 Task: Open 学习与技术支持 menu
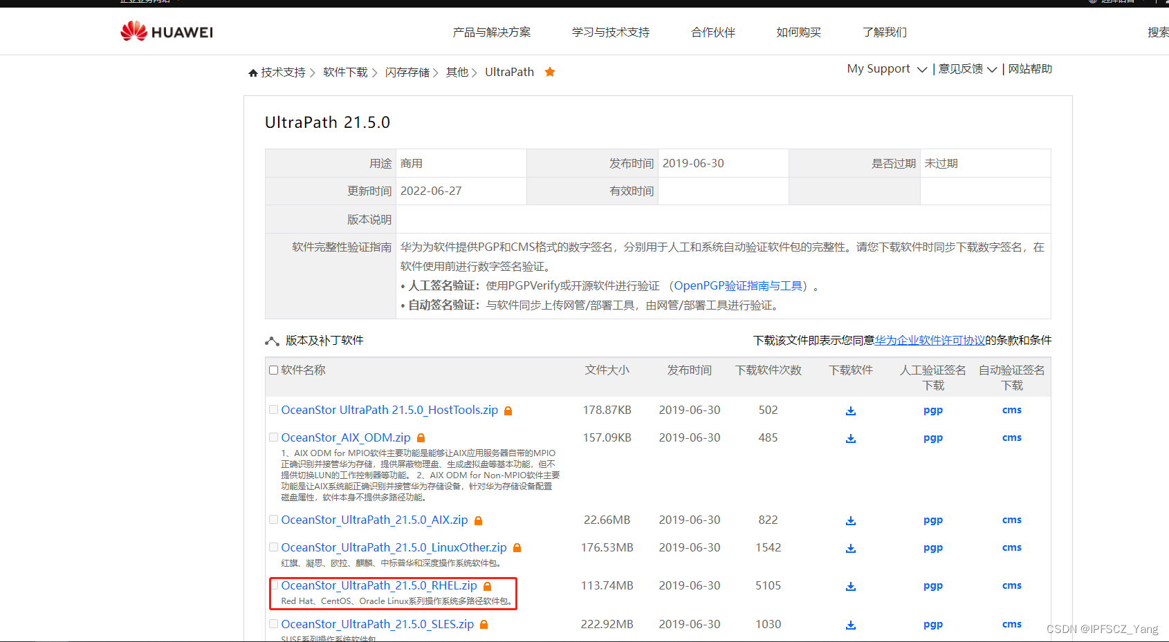pos(611,32)
